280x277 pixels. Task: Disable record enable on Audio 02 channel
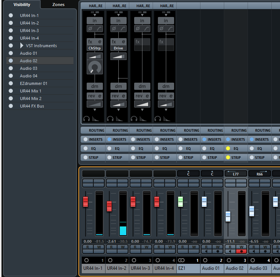(x=242, y=251)
